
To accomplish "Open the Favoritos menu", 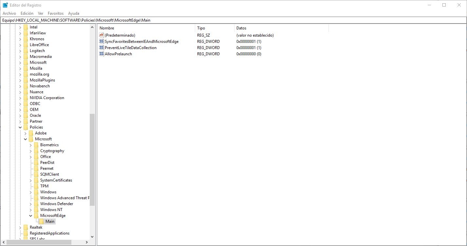I will point(56,13).
